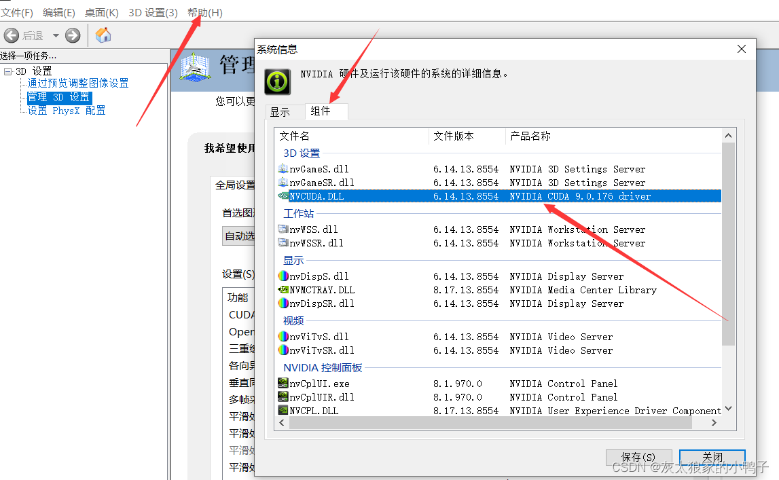Open the back history dropdown arrow
This screenshot has height=480, width=779.
(56, 36)
